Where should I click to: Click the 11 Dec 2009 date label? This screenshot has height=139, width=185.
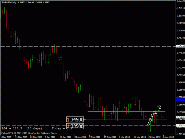click(21, 137)
